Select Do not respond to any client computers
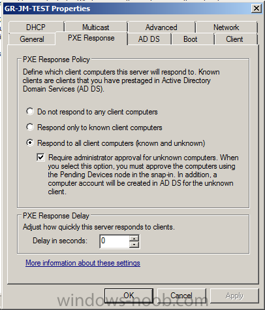Image resolution: width=265 pixels, height=310 pixels. click(30, 111)
